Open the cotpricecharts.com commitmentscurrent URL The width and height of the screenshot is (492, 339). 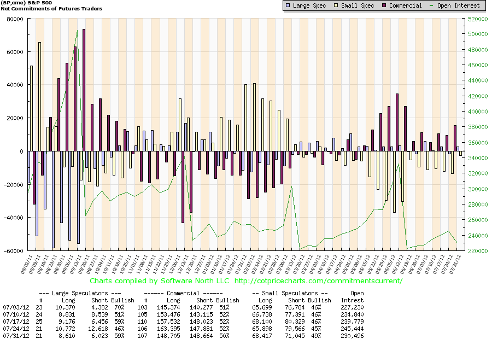click(318, 280)
